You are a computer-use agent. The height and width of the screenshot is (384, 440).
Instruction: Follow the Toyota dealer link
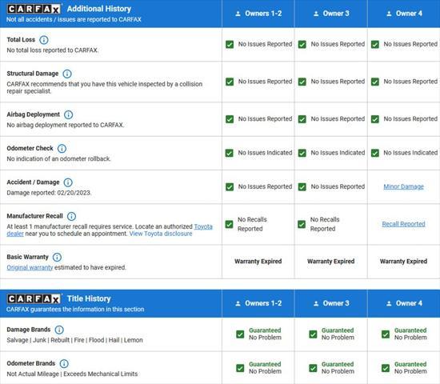(x=203, y=226)
